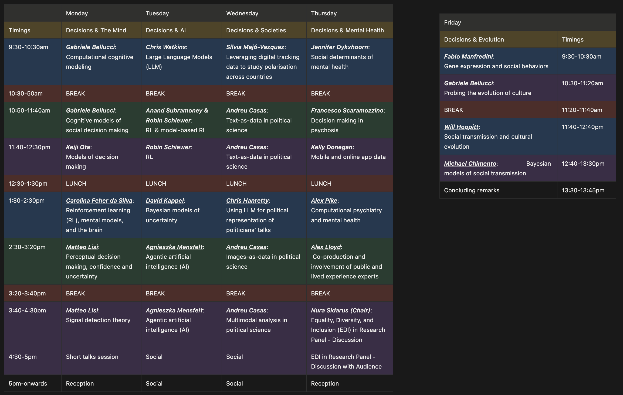Open Alex Lloyd speaker link
Image resolution: width=623 pixels, height=395 pixels.
(326, 247)
